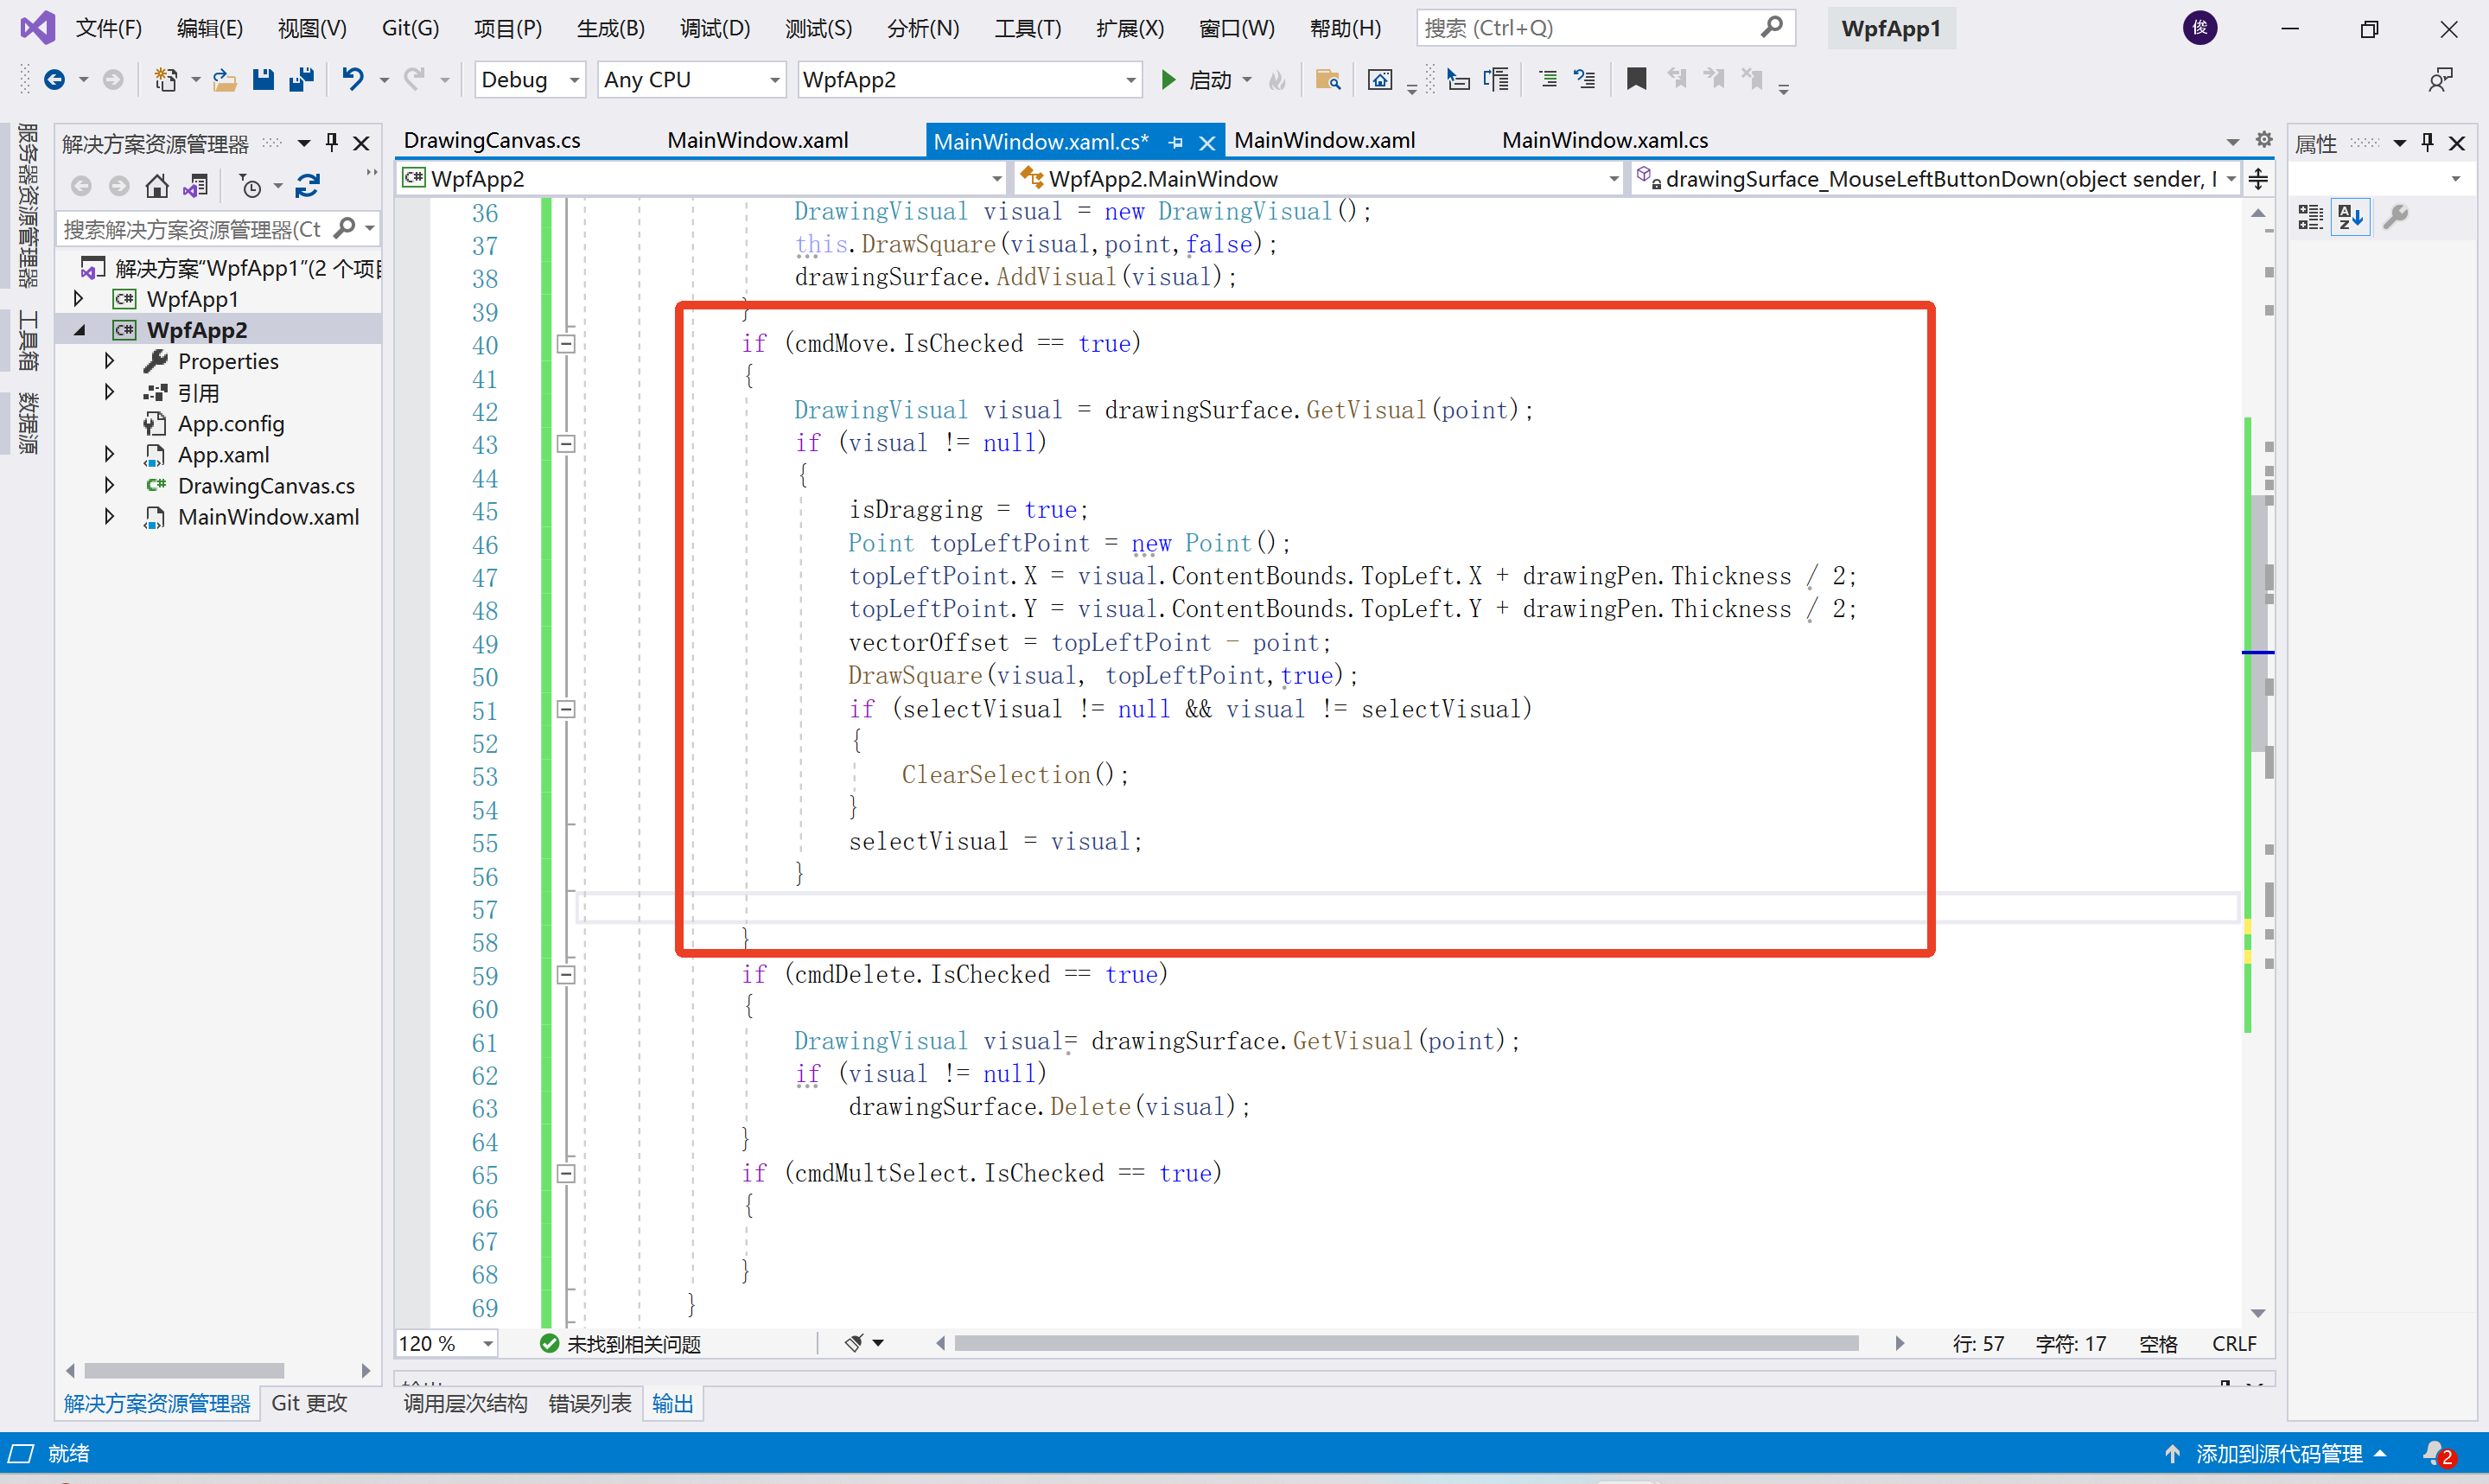This screenshot has height=1484, width=2489.
Task: Open the 调试(D) menu
Action: tap(715, 28)
